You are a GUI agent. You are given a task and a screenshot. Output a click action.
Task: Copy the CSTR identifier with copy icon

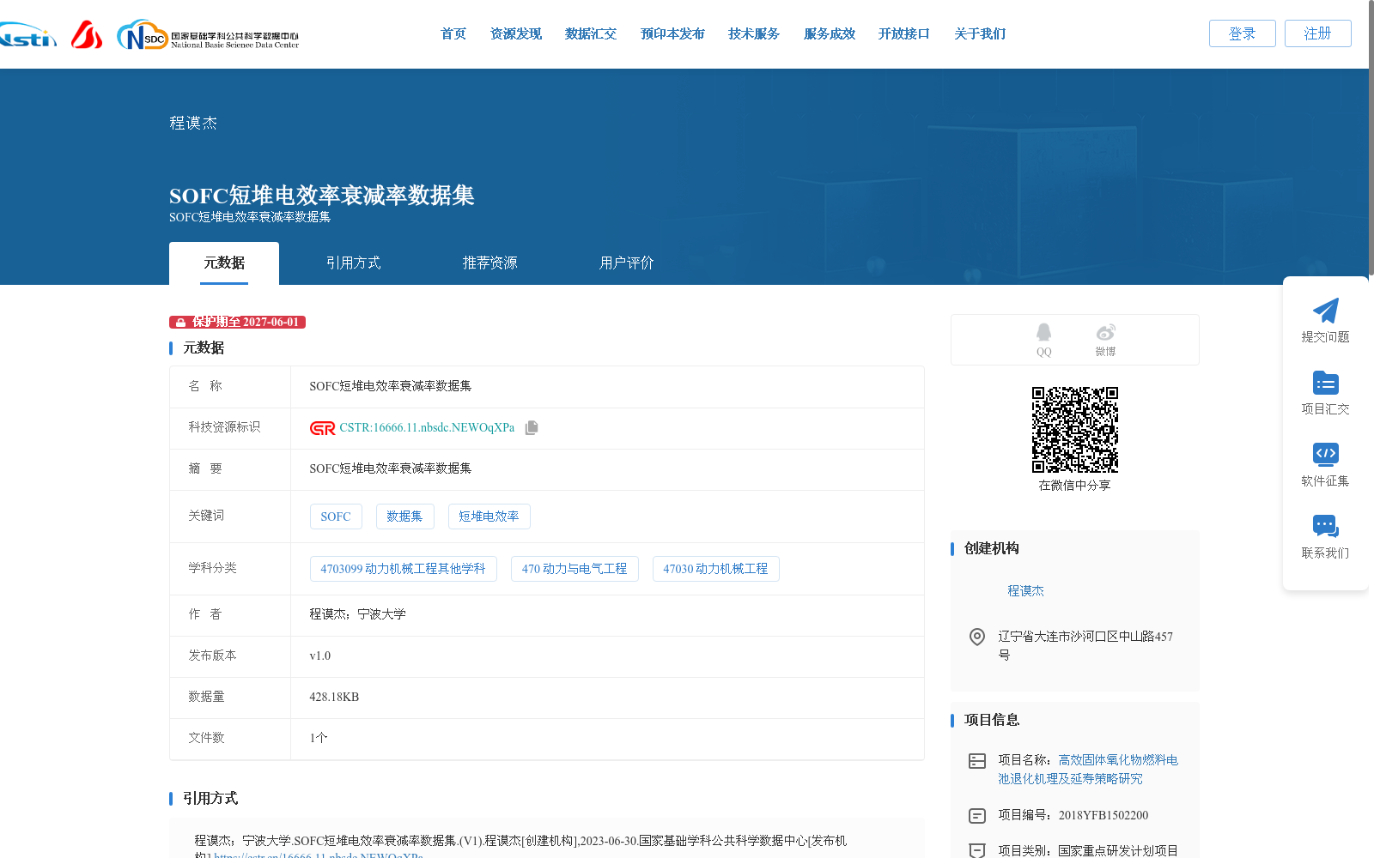(532, 427)
